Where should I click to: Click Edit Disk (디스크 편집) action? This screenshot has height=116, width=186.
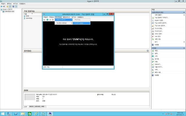pyautogui.click(x=159, y=28)
